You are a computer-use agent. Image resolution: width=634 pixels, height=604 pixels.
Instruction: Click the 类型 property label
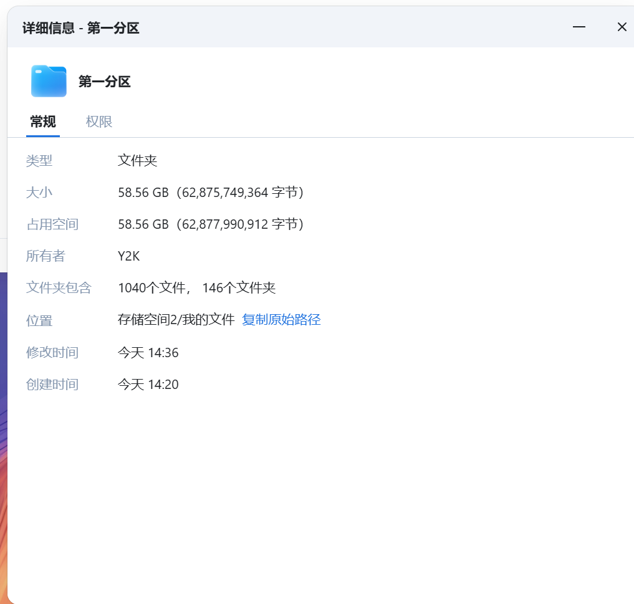39,160
